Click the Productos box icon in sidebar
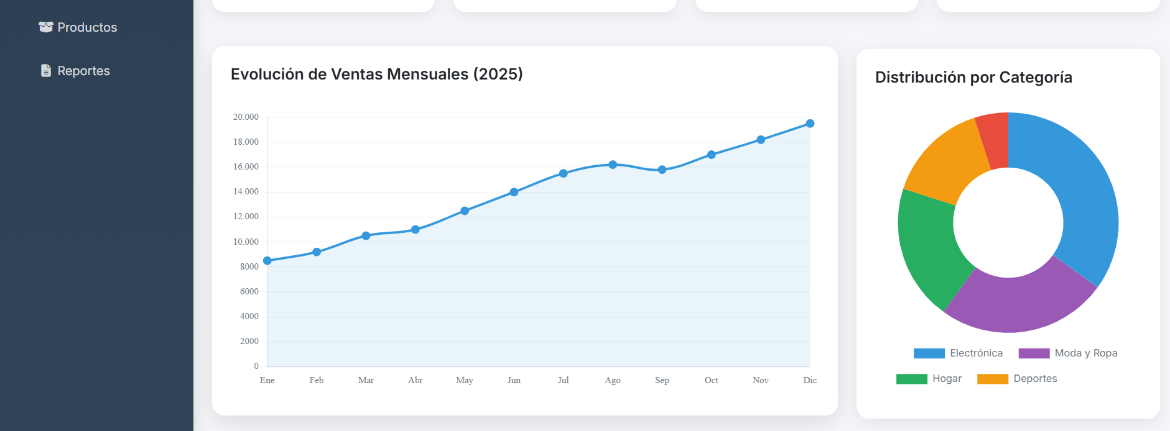 click(x=45, y=27)
